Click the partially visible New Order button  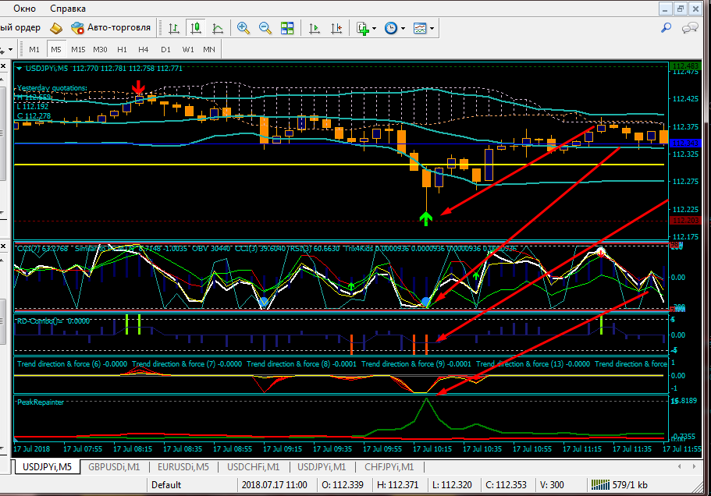pos(21,27)
